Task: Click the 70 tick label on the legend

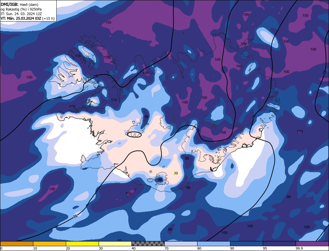Action: pyautogui.click(x=166, y=248)
